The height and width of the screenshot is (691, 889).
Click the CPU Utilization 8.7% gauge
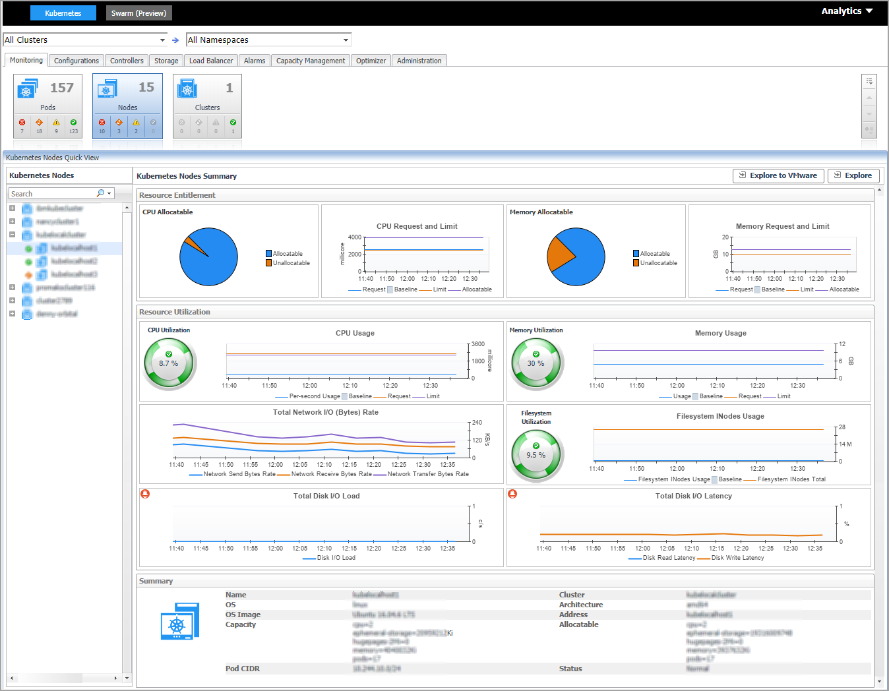169,363
